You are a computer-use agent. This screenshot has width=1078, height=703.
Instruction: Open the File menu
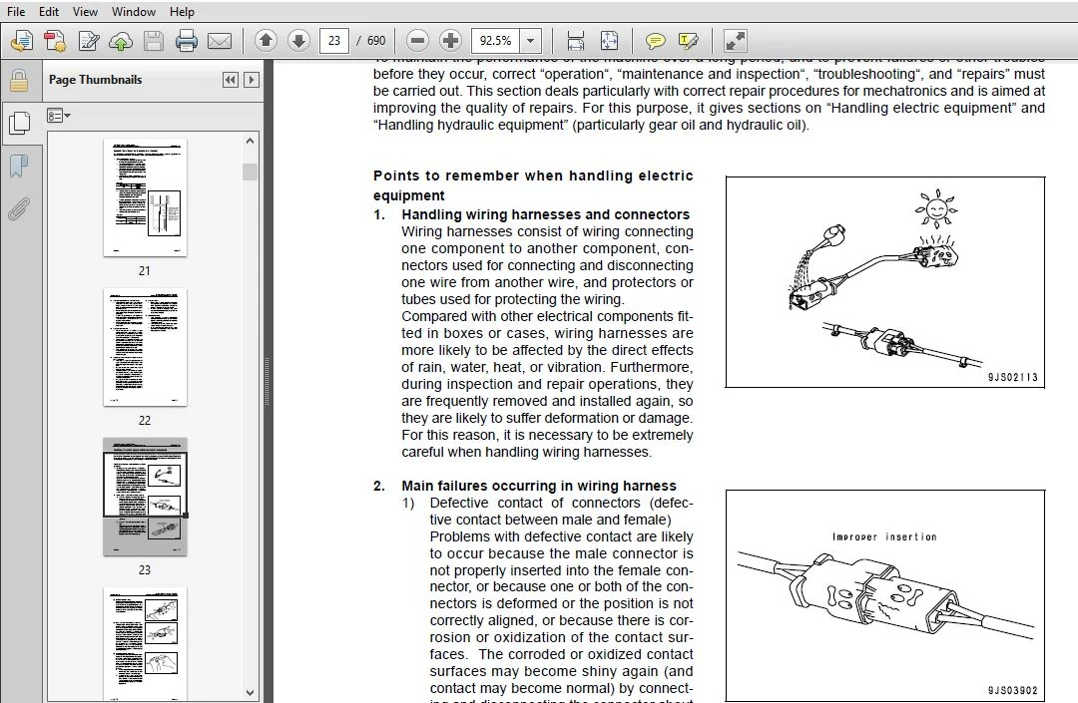[16, 12]
